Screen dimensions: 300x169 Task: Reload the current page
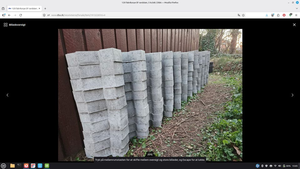pyautogui.click(x=21, y=15)
